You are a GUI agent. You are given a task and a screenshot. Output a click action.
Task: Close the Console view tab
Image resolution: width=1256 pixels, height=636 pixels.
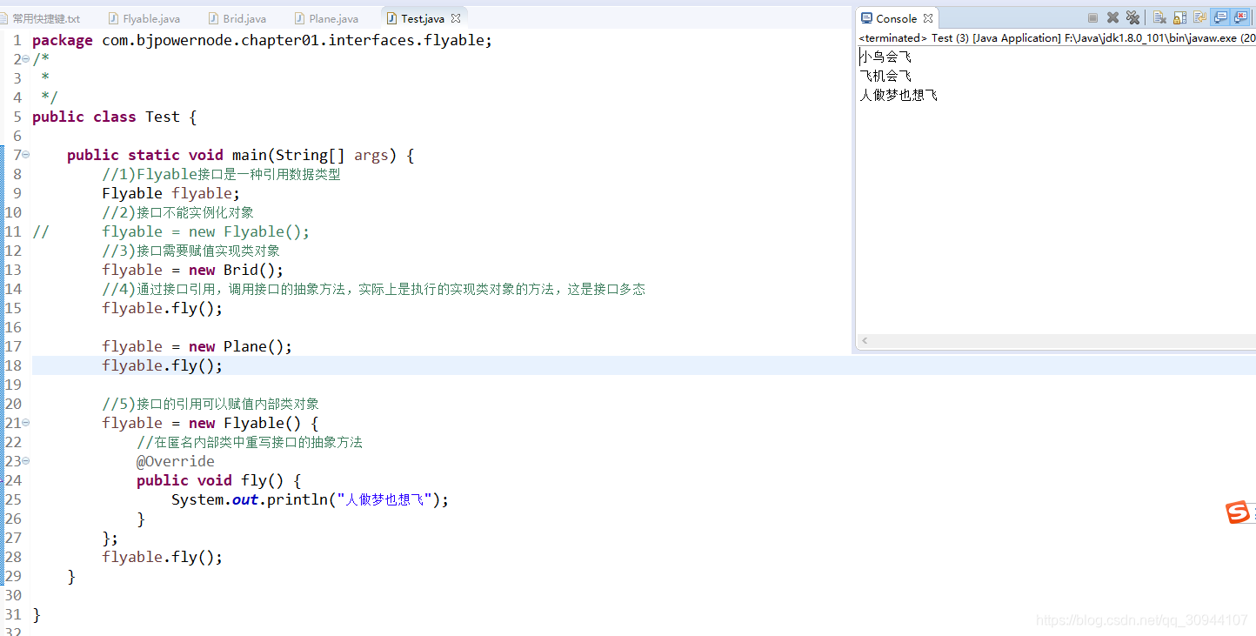coord(928,18)
